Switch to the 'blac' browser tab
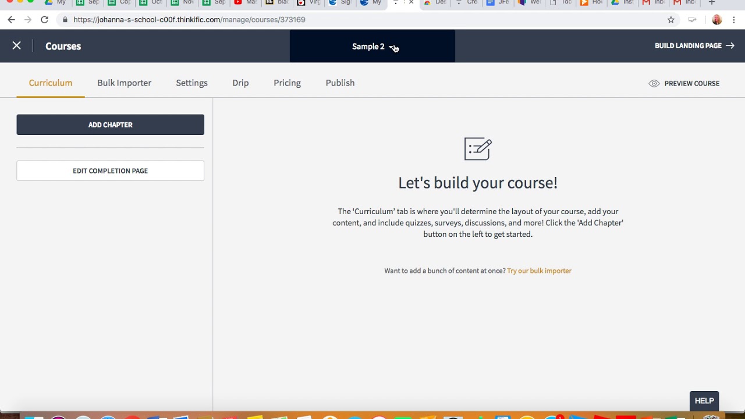 [277, 2]
